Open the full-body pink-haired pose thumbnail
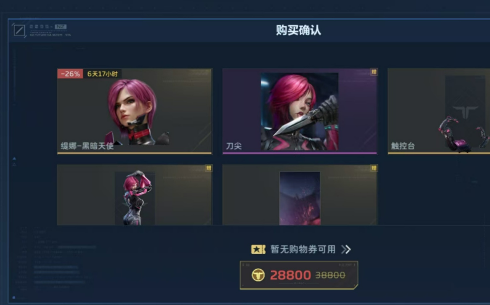This screenshot has width=490, height=305. [135, 195]
